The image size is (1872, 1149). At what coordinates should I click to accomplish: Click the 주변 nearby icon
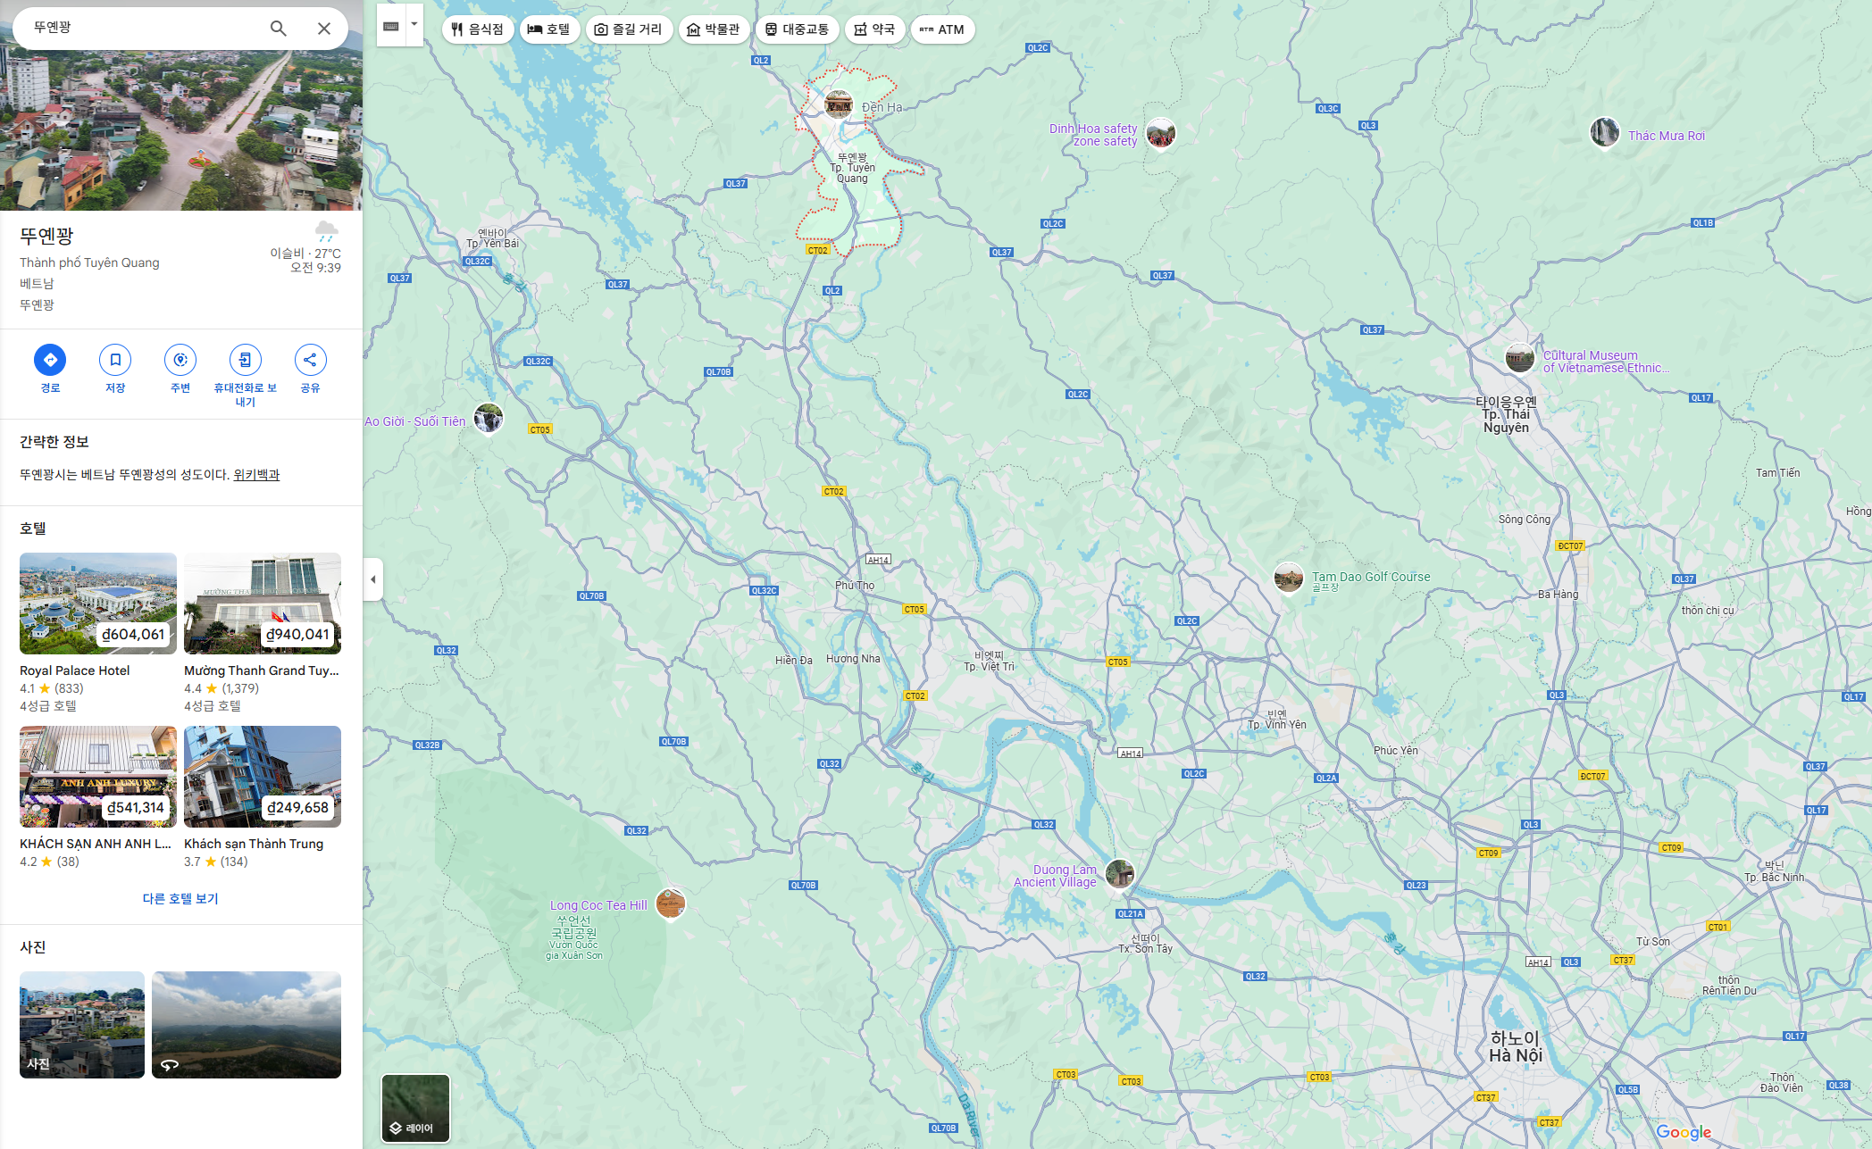coord(180,360)
